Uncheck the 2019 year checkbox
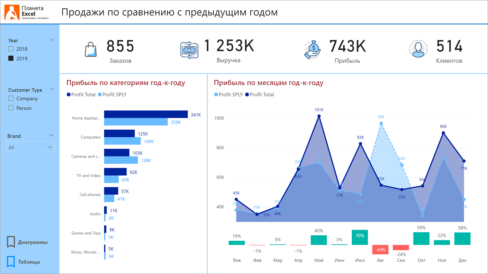The height and width of the screenshot is (274, 488). [11, 58]
